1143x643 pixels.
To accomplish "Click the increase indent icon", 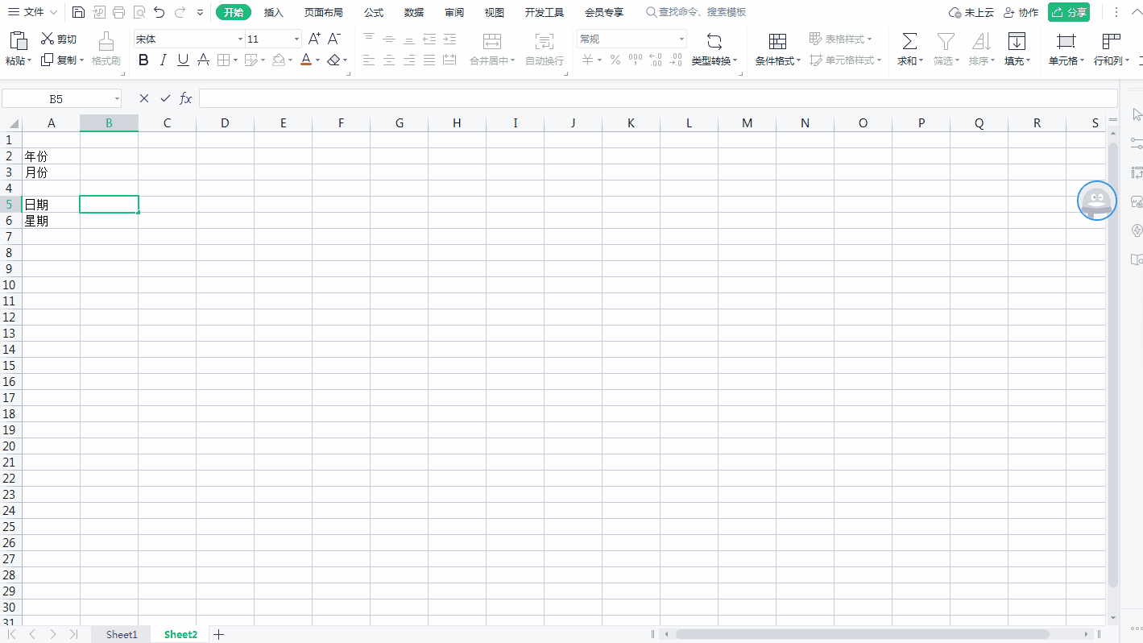I will click(x=449, y=39).
